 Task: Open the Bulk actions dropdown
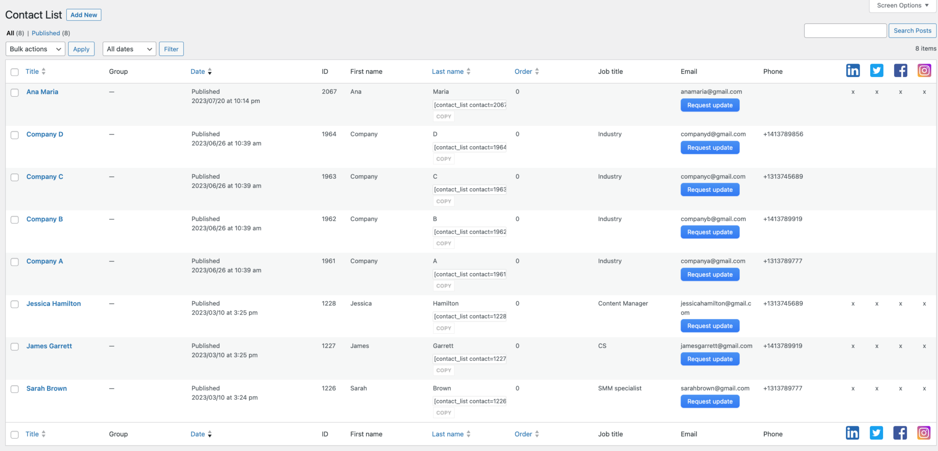tap(35, 49)
